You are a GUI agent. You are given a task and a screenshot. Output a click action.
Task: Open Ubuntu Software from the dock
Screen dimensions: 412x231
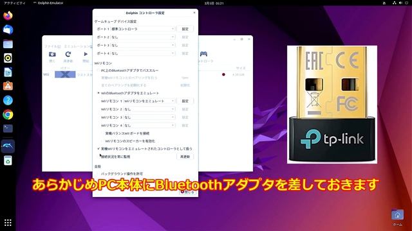coord(8,86)
